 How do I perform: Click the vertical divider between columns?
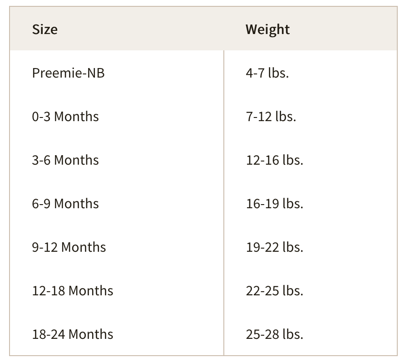click(224, 203)
